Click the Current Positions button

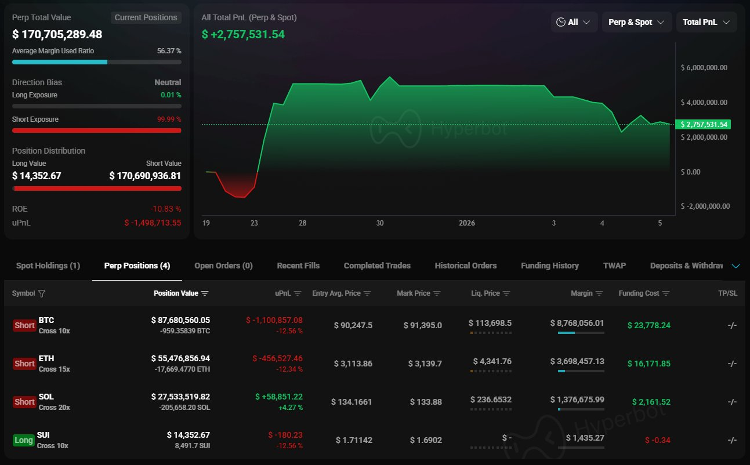coord(146,17)
